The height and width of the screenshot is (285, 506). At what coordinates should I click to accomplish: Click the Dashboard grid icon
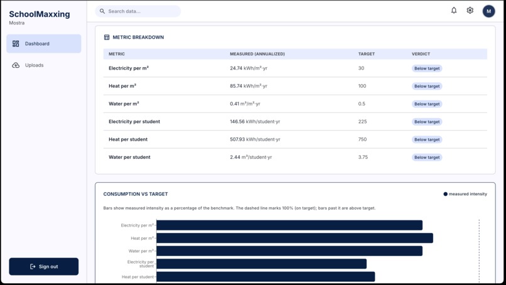point(16,43)
